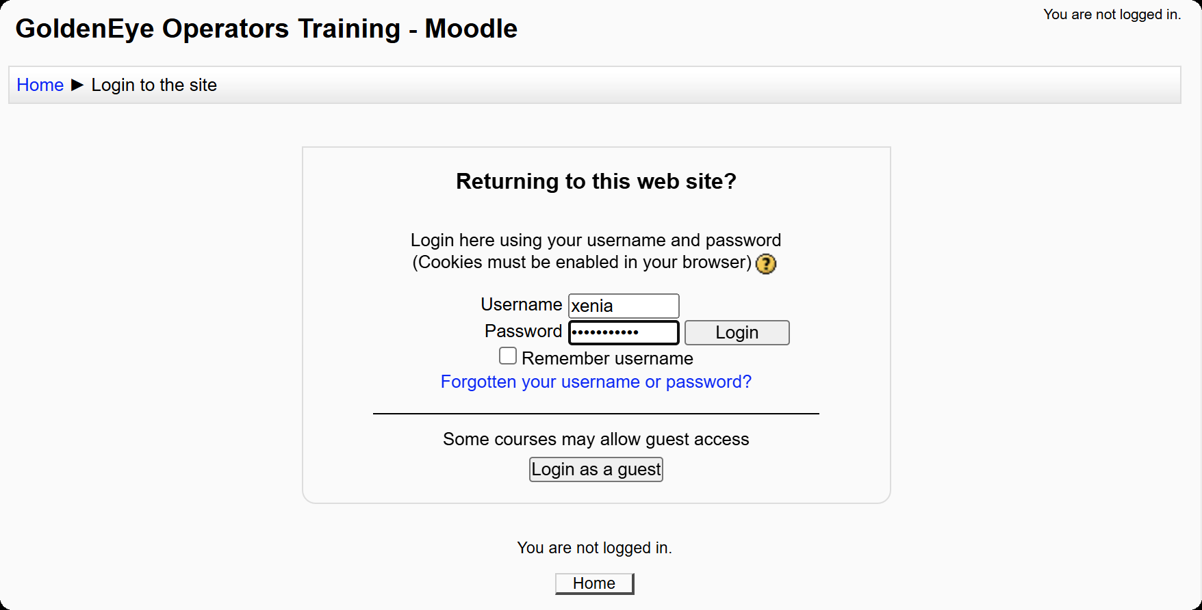
Task: Open Forgotten your username or password link
Action: (x=596, y=382)
